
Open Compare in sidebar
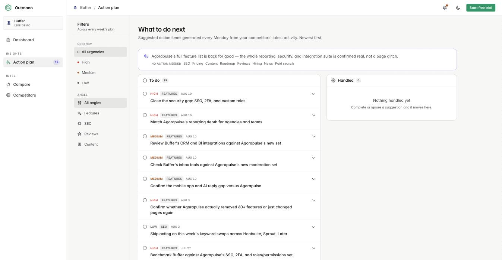point(33,85)
